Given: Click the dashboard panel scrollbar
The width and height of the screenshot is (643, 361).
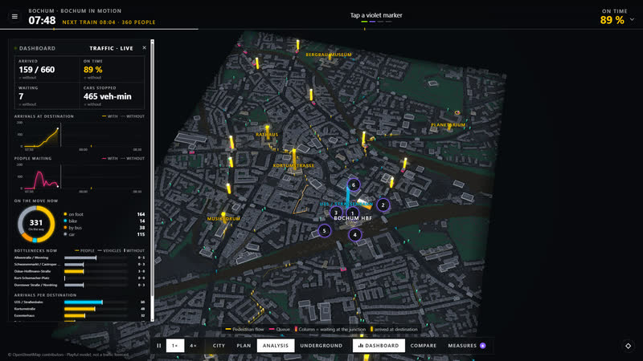Looking at the screenshot, I should pyautogui.click(x=152, y=180).
